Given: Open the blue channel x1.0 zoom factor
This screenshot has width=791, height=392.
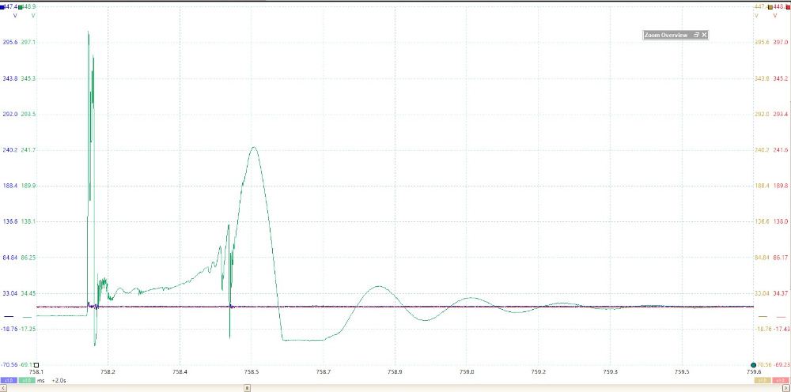Looking at the screenshot, I should 7,380.
